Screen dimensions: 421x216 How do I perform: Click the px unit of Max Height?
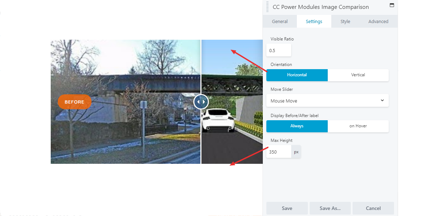tap(296, 152)
